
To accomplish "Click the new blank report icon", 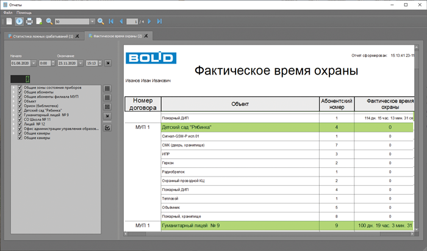I will 9,21.
